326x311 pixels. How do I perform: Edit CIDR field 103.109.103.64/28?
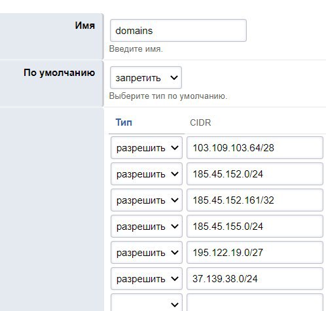tap(255, 148)
